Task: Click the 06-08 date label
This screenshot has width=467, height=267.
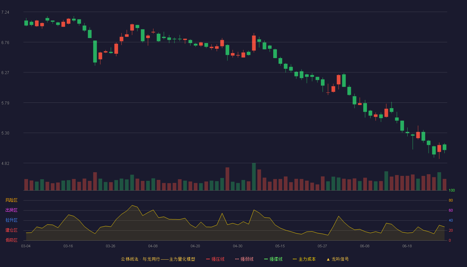Action: 365,246
